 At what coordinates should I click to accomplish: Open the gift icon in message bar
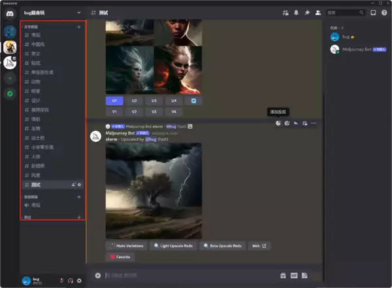click(283, 276)
